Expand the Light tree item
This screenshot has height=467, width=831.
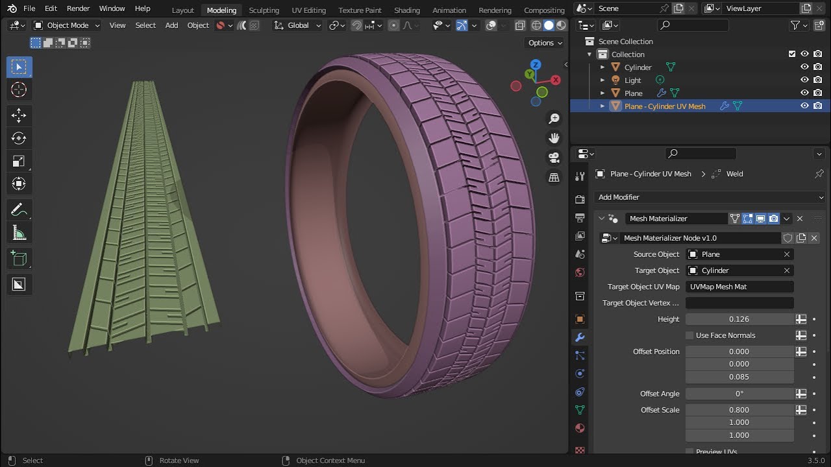602,80
